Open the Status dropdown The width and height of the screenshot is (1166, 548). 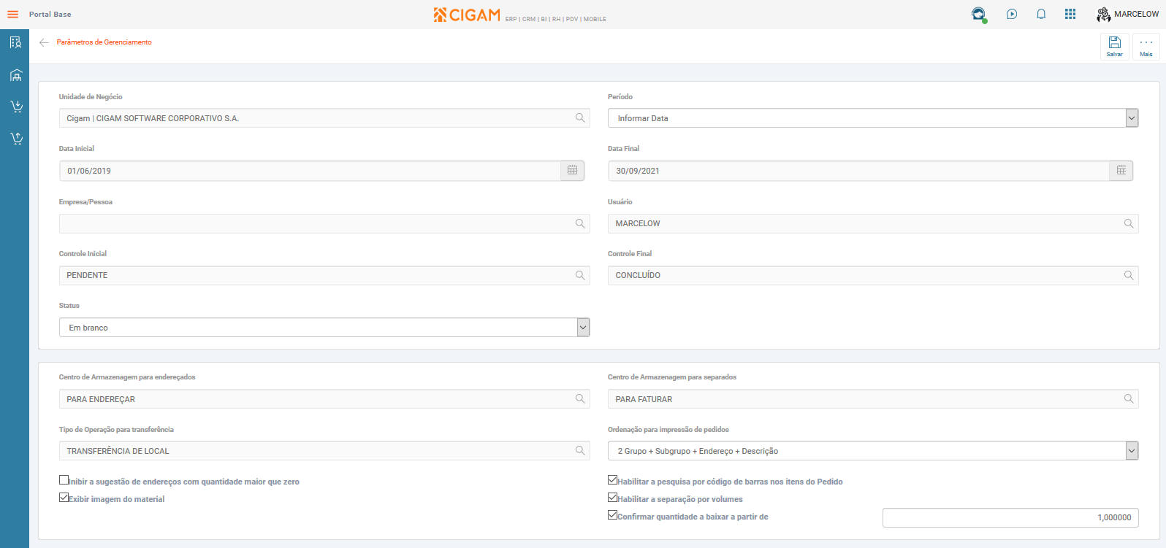point(324,328)
